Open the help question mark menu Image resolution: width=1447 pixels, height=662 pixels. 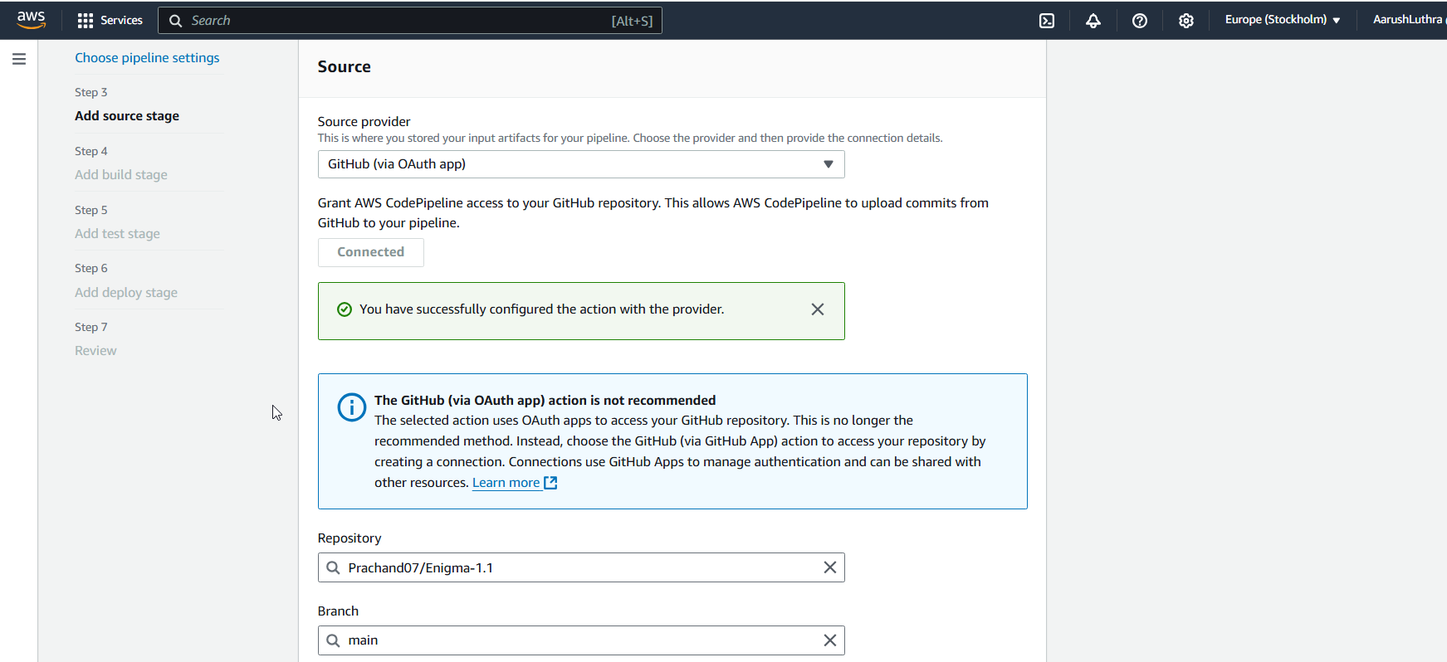coord(1140,21)
